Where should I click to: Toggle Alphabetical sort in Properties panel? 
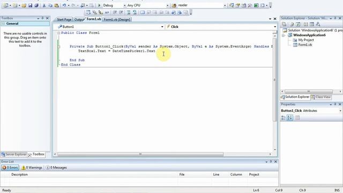(x=290, y=118)
